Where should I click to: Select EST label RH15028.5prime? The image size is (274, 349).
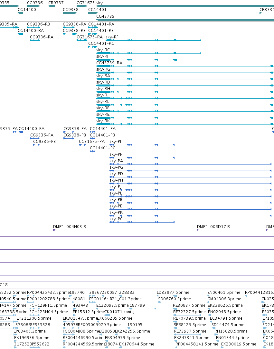(x=231, y=331)
